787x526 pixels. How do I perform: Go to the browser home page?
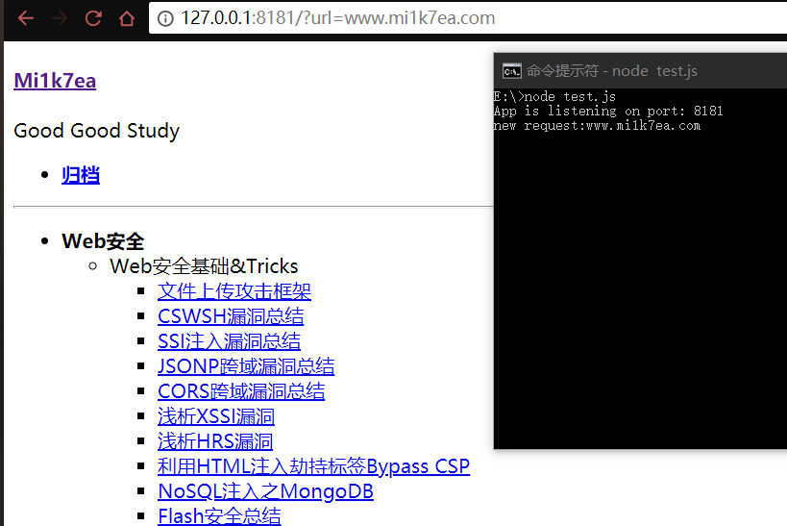[x=126, y=18]
